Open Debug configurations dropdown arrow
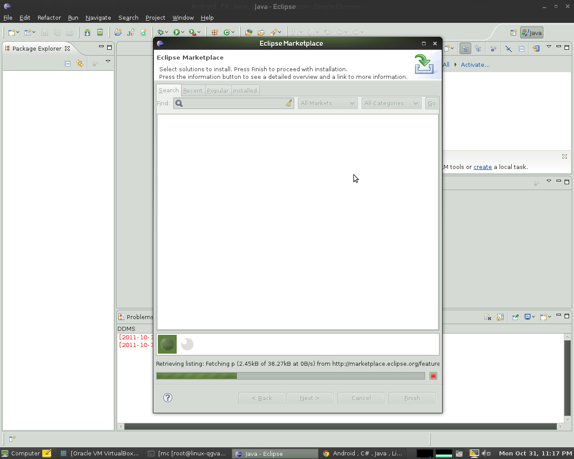 (167, 32)
